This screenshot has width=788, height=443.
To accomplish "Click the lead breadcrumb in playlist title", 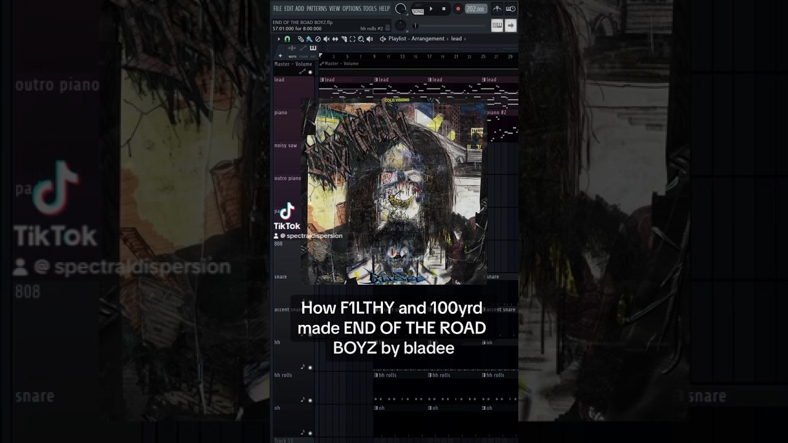I will (x=456, y=39).
